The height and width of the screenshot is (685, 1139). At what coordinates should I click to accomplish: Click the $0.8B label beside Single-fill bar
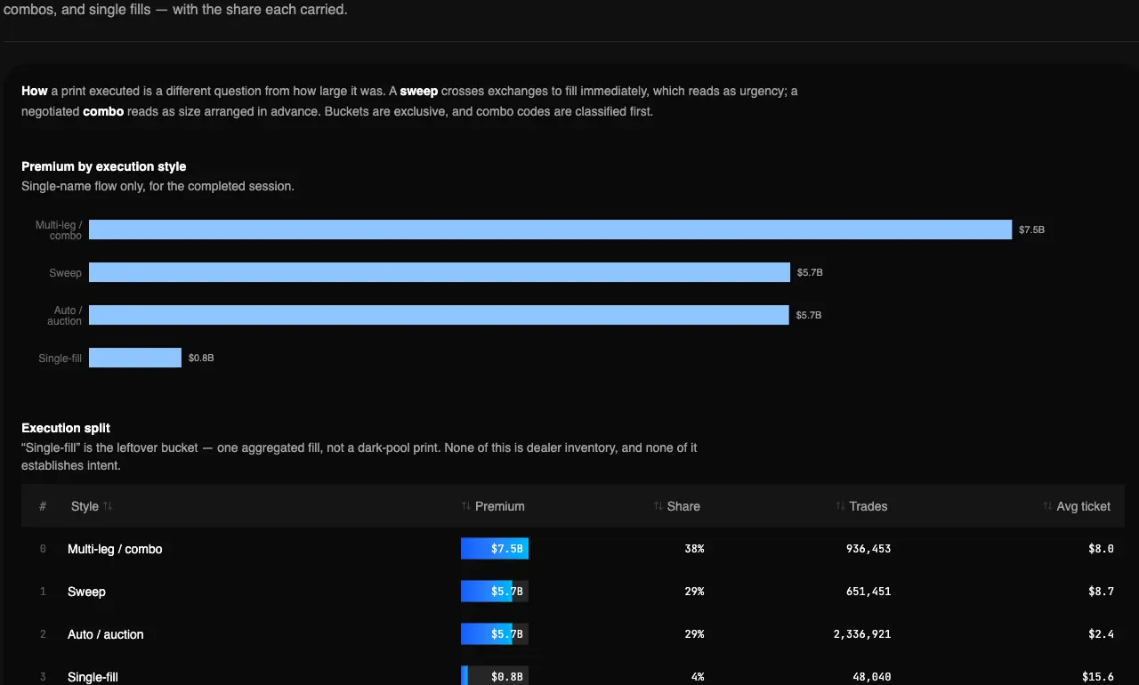click(201, 358)
